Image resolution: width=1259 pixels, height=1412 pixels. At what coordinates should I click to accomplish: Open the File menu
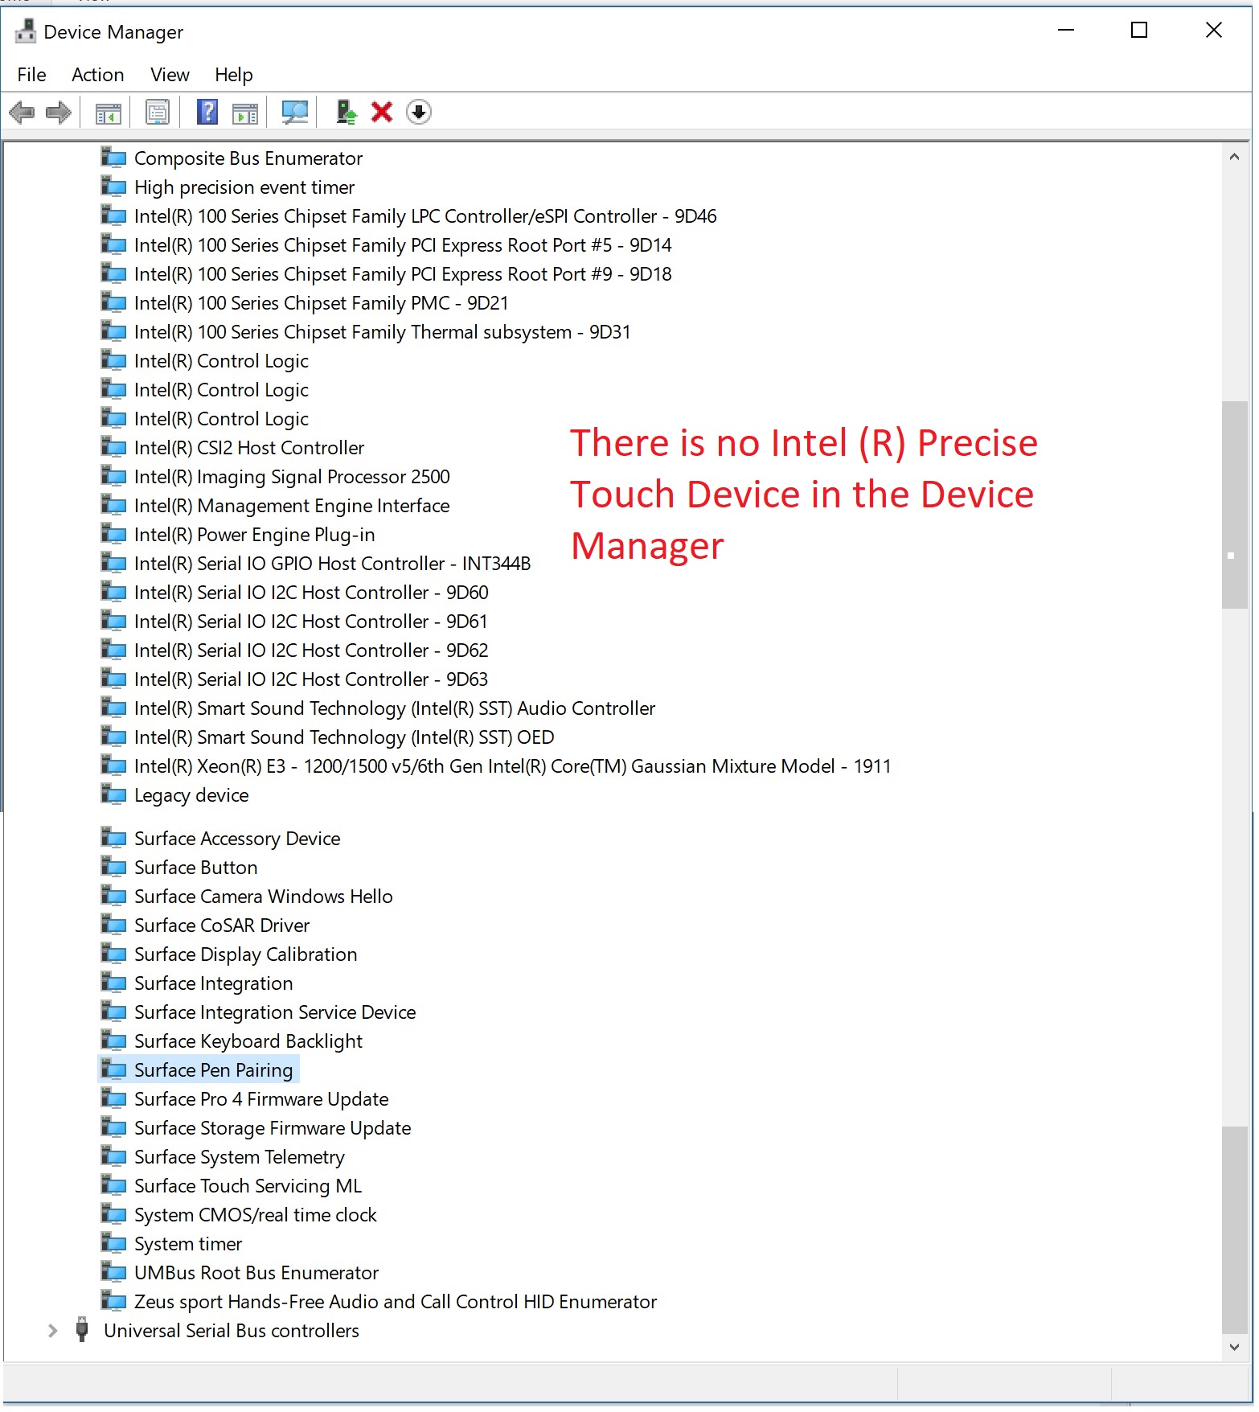31,75
